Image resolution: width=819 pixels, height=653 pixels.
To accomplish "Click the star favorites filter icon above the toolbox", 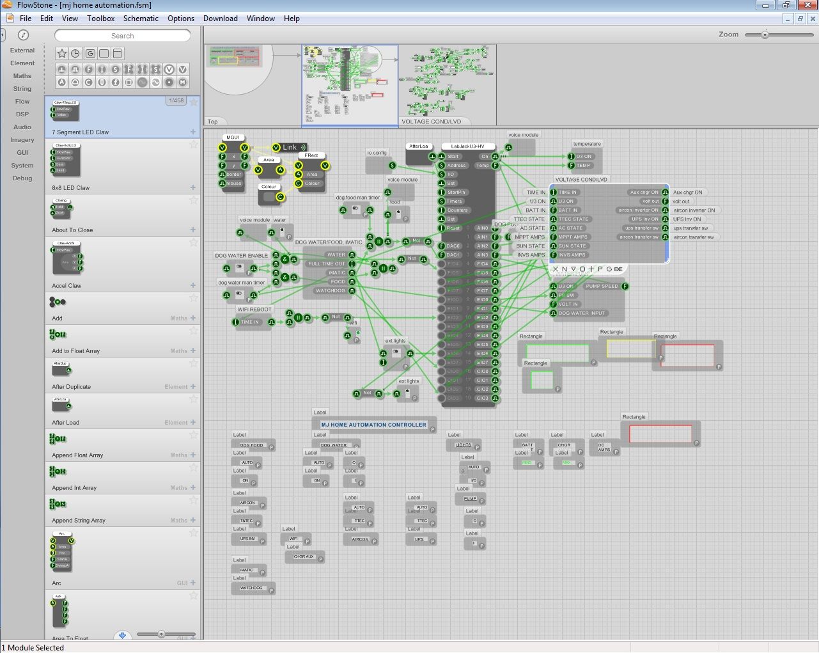I will click(62, 53).
